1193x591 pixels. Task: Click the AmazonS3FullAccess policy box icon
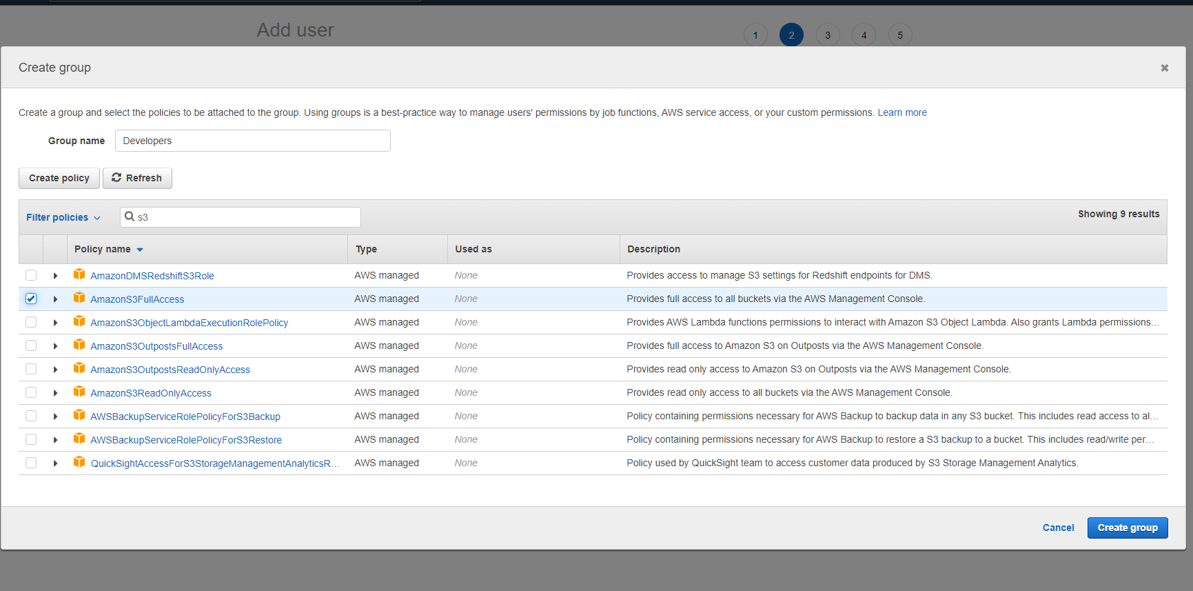[x=79, y=298]
